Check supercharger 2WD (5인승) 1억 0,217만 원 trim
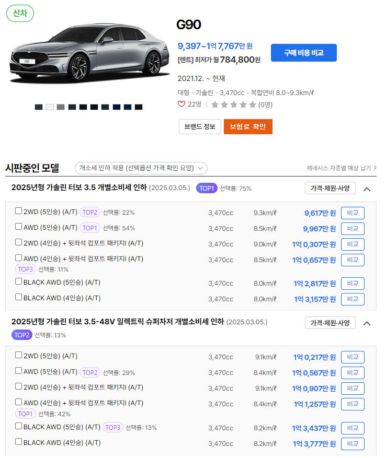Image resolution: width=386 pixels, height=458 pixels. (18, 355)
